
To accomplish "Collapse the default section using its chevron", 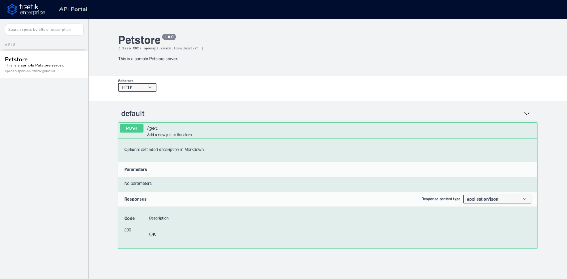I will pyautogui.click(x=527, y=114).
